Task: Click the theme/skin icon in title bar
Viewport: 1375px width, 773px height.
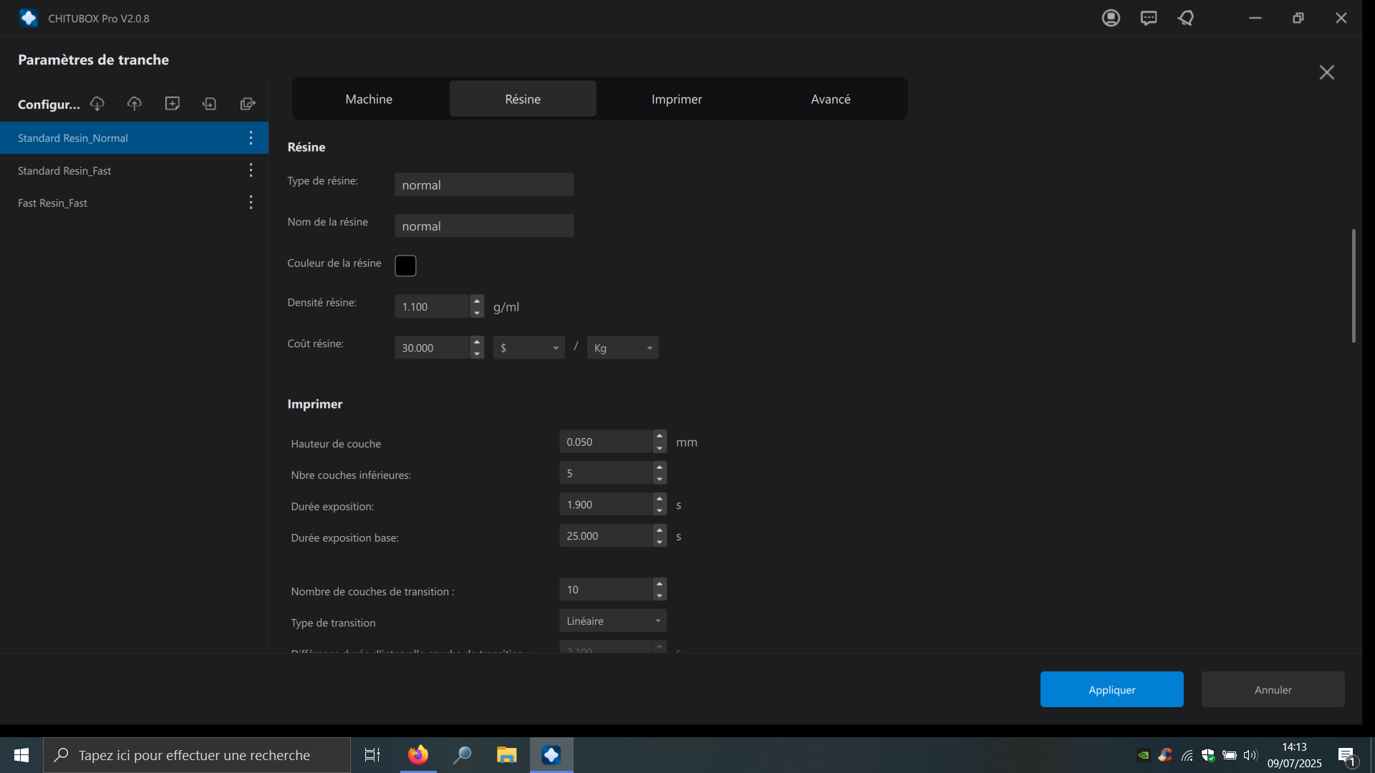Action: pos(1186,18)
